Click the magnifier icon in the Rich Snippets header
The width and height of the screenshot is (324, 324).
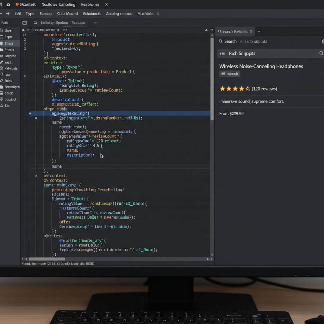coord(321,53)
